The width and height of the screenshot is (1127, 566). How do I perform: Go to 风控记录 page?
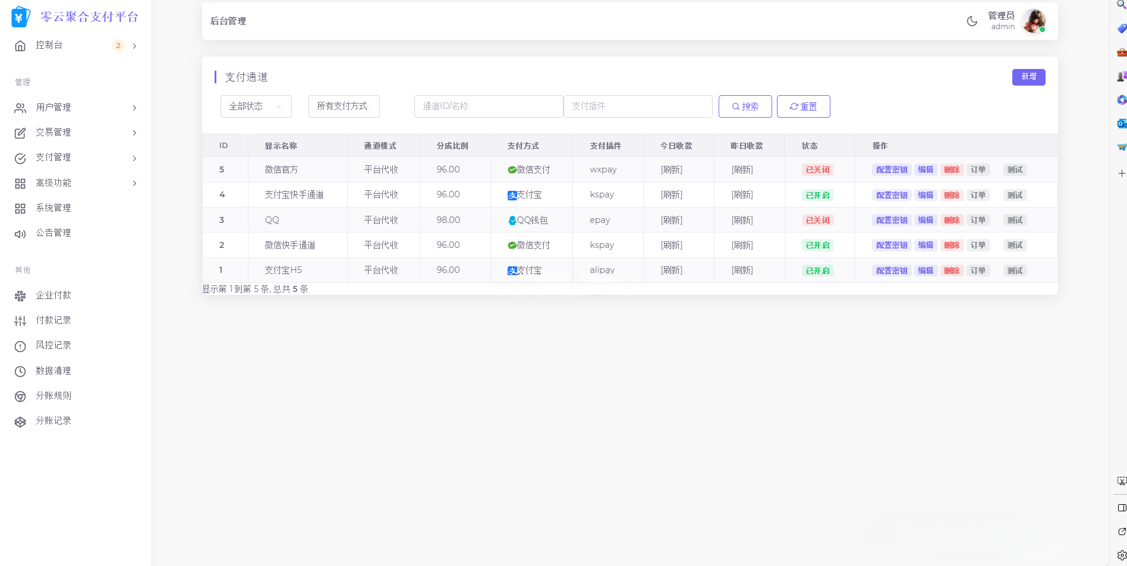point(53,345)
